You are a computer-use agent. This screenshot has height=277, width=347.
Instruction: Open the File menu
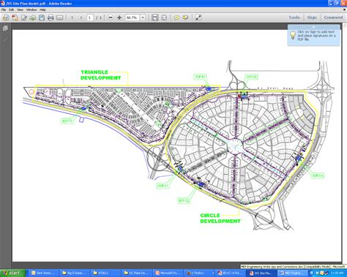point(4,10)
